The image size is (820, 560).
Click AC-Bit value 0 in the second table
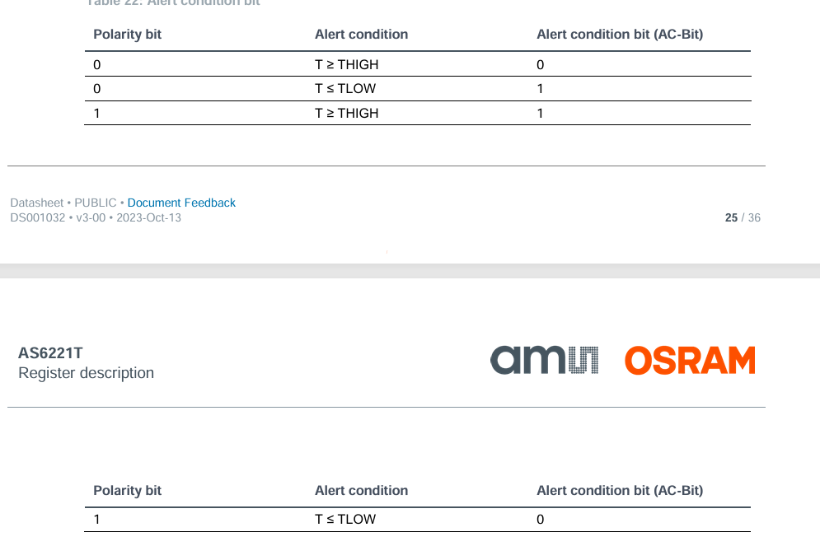click(x=541, y=520)
